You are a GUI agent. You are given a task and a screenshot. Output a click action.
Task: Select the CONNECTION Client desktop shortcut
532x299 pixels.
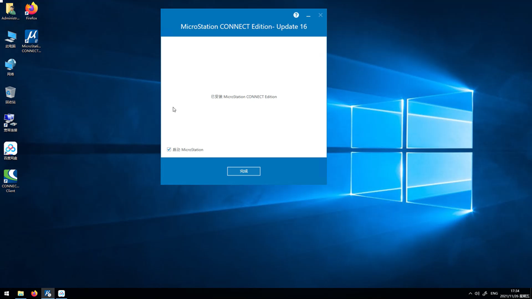pyautogui.click(x=11, y=181)
